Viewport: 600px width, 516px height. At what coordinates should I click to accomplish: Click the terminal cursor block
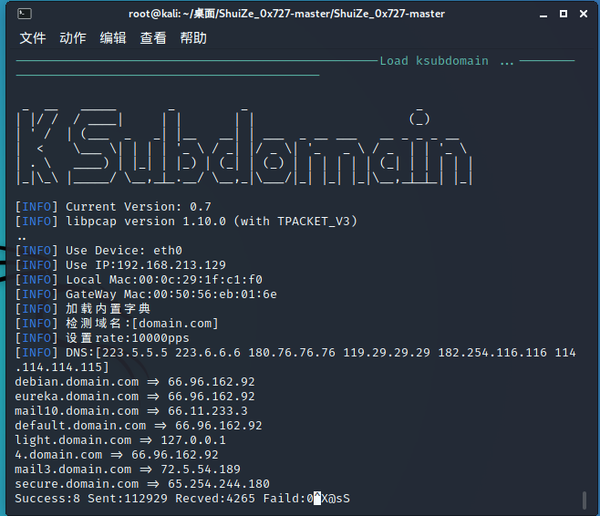pyautogui.click(x=317, y=499)
